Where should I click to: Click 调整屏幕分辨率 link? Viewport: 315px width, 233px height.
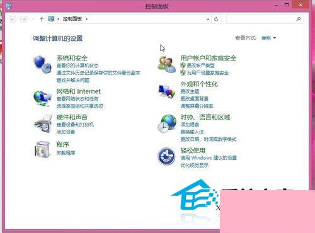pos(197,106)
